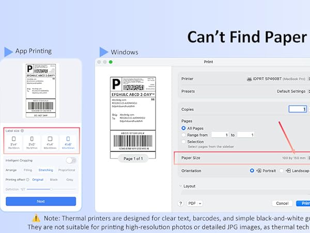Click the printer icon beside iDPRT SP460BT
Image resolution: width=310 pixels, height=233 pixels.
(x=249, y=79)
